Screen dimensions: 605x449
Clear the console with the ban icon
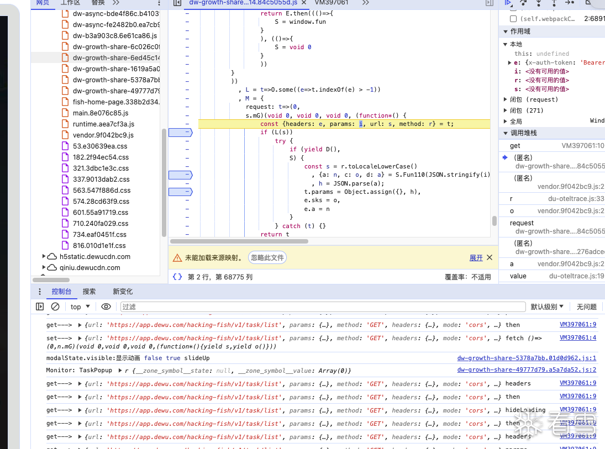55,307
